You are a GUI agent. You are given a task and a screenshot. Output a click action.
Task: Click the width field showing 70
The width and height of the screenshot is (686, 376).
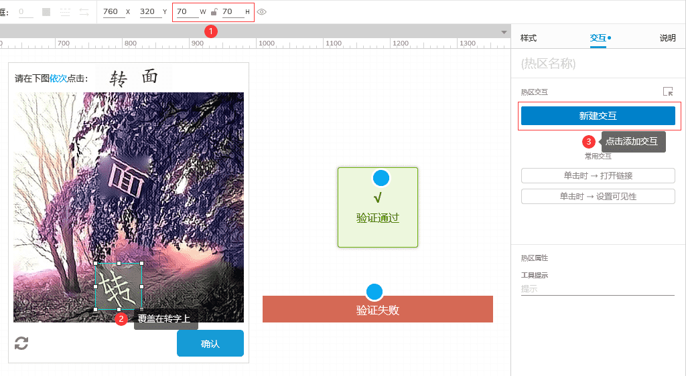click(x=188, y=12)
